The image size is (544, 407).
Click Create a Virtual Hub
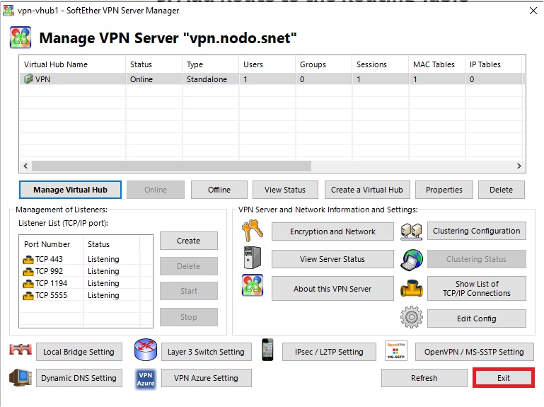[367, 190]
